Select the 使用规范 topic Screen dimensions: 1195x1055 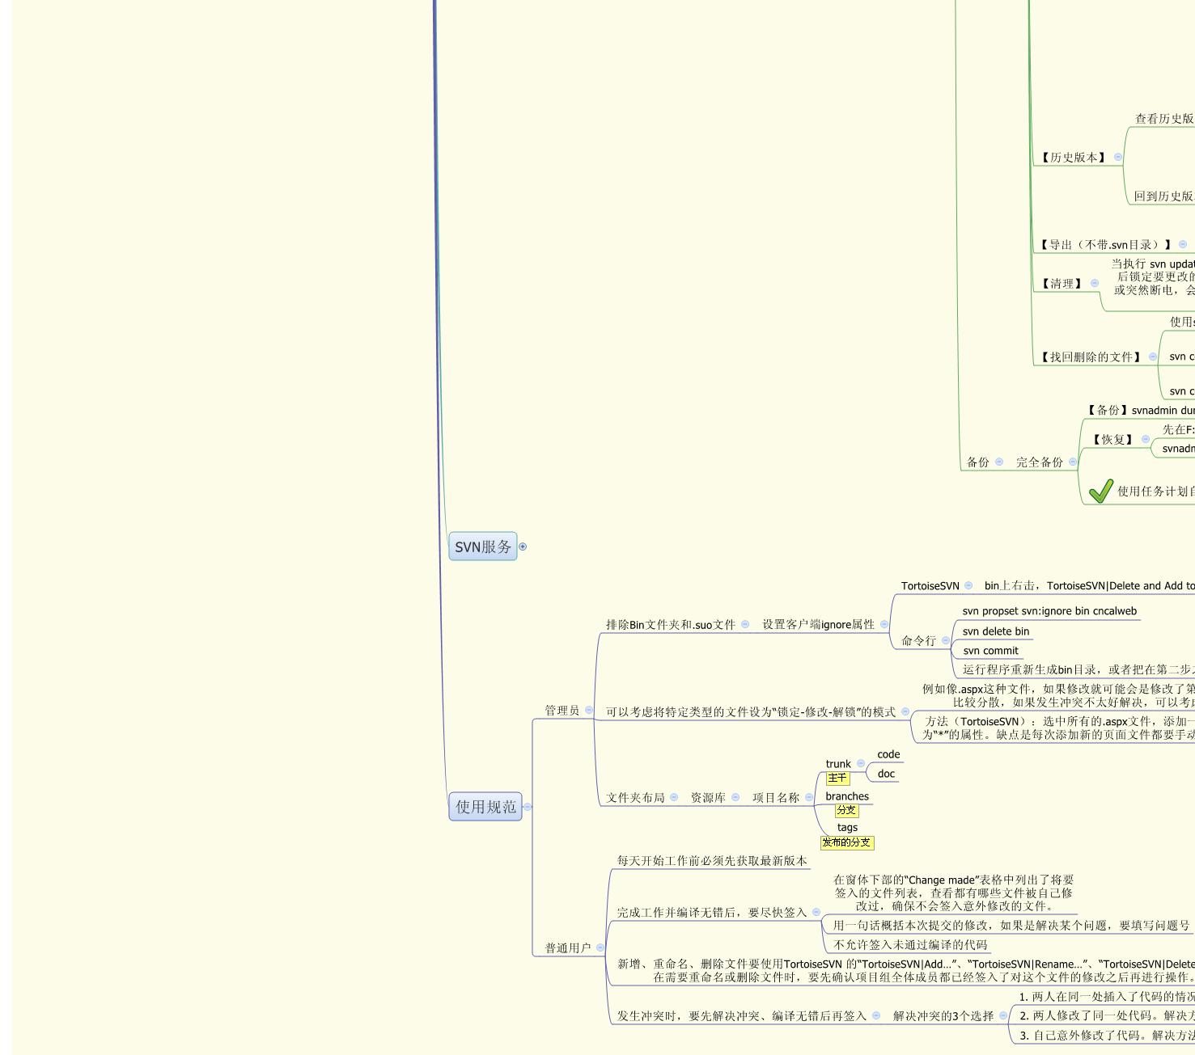[x=485, y=806]
